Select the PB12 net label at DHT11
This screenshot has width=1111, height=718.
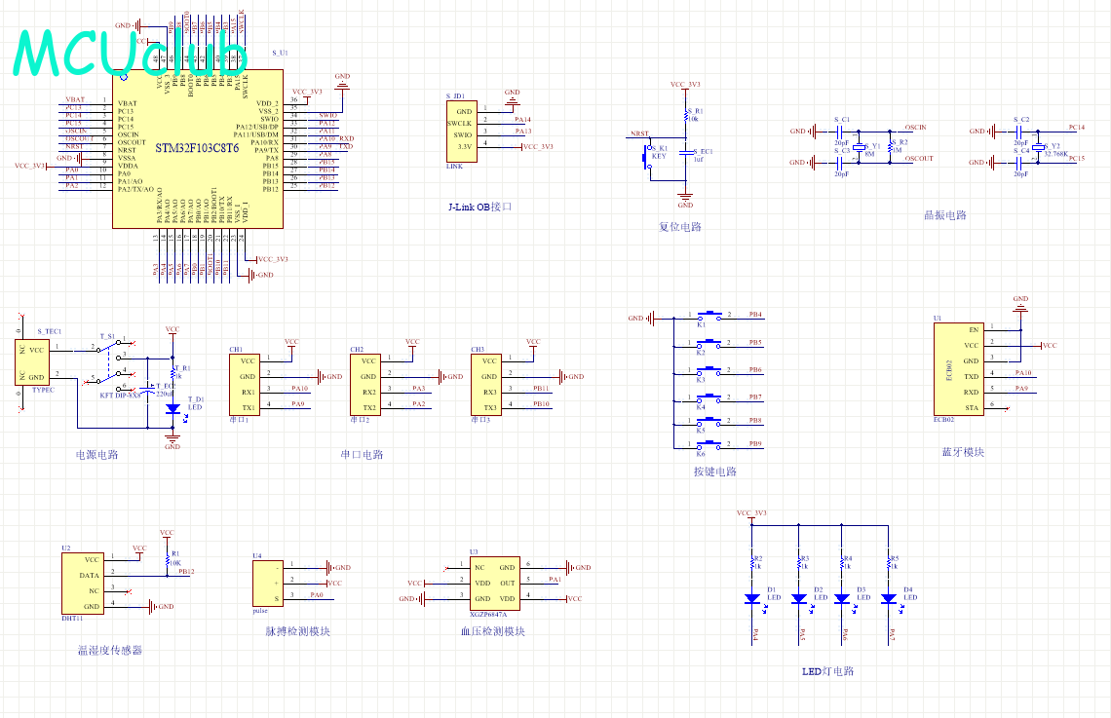tap(186, 572)
